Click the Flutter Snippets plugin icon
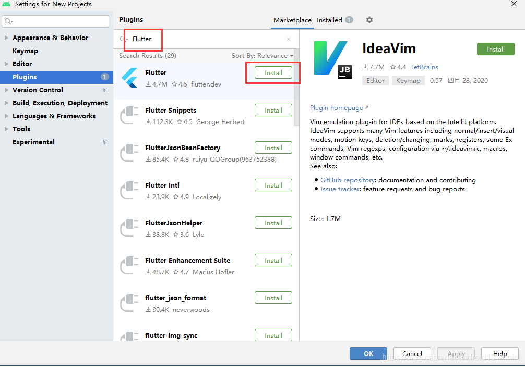Image resolution: width=525 pixels, height=367 pixels. tap(129, 115)
